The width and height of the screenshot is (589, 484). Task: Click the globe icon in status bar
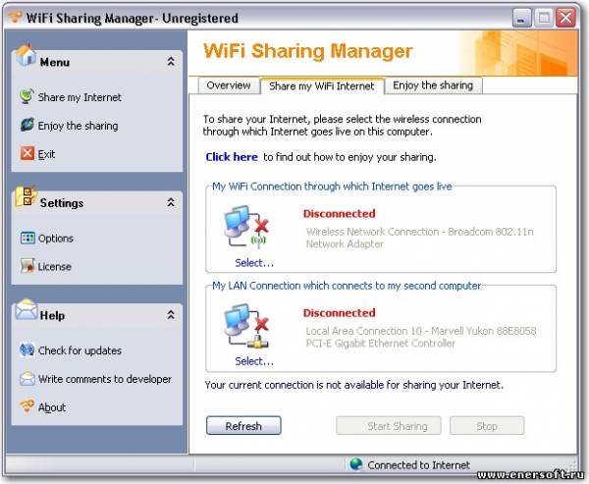coord(355,464)
